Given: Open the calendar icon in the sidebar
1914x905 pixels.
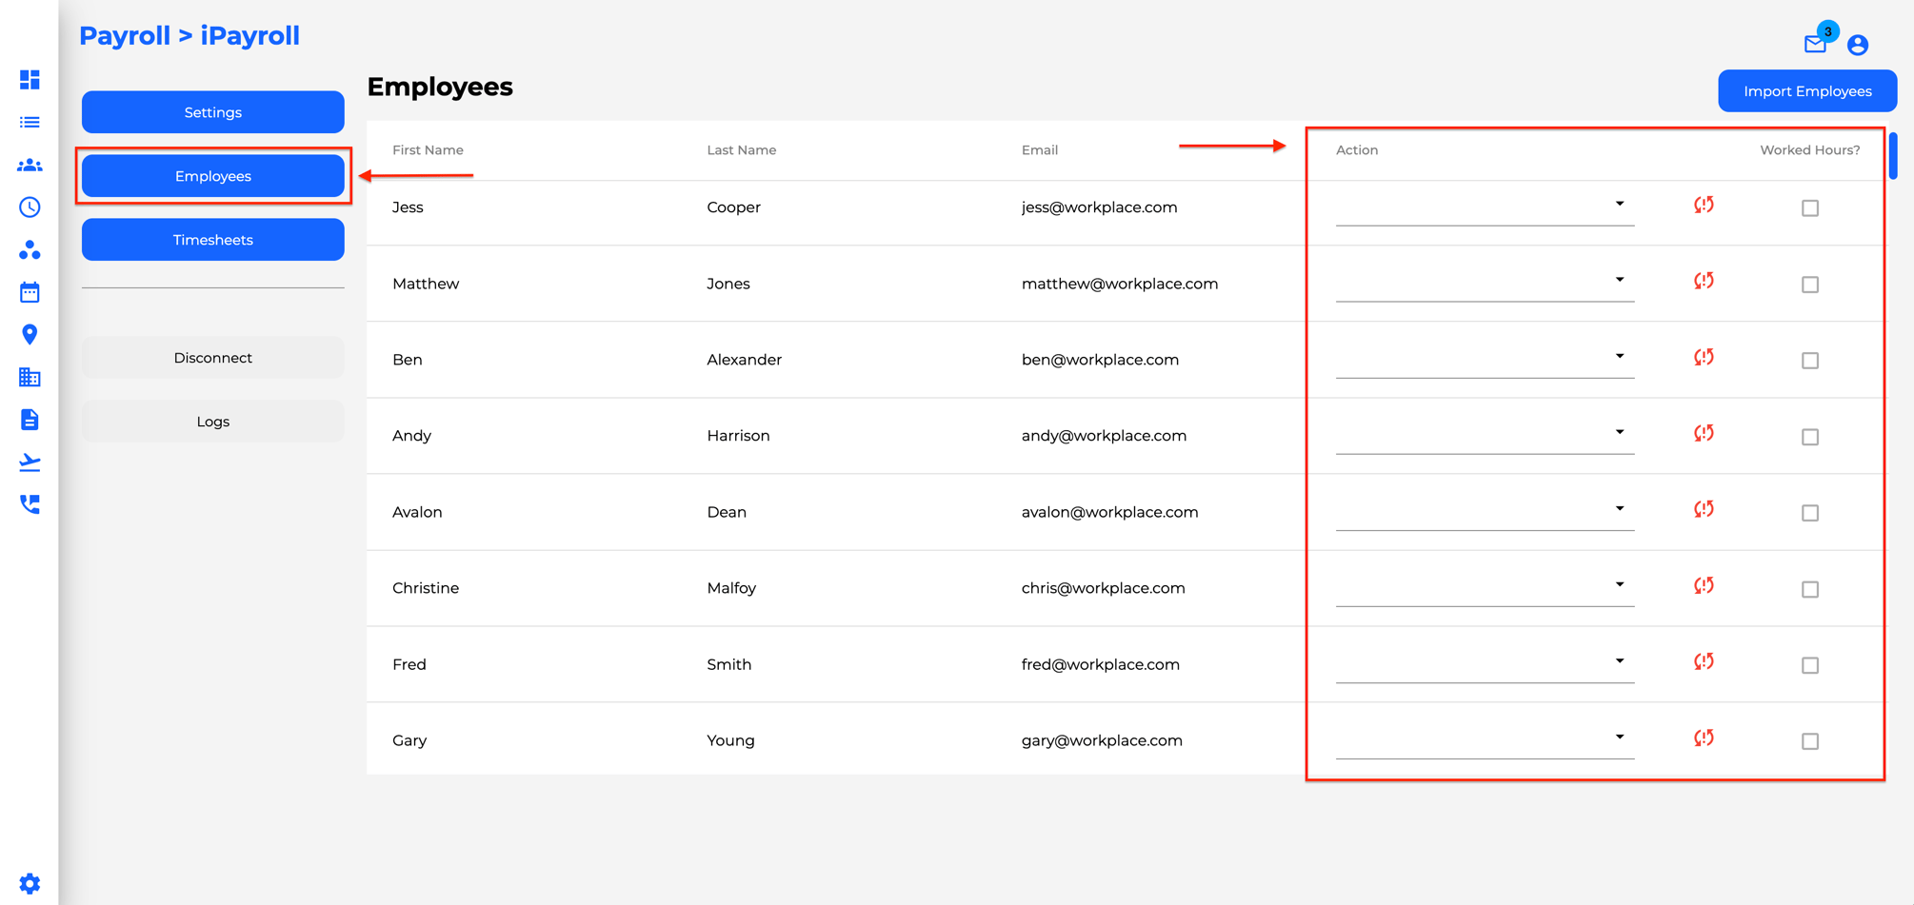Looking at the screenshot, I should pos(30,292).
